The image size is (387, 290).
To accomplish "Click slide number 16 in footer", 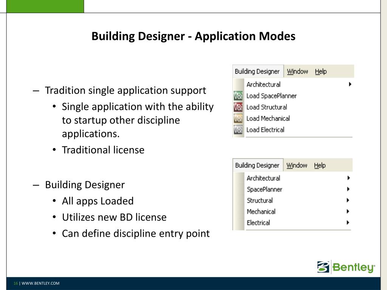I will click(15, 283).
